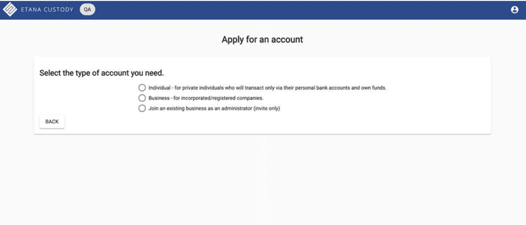Click the word 'account' in the page title
526x225 pixels.
pyautogui.click(x=287, y=40)
